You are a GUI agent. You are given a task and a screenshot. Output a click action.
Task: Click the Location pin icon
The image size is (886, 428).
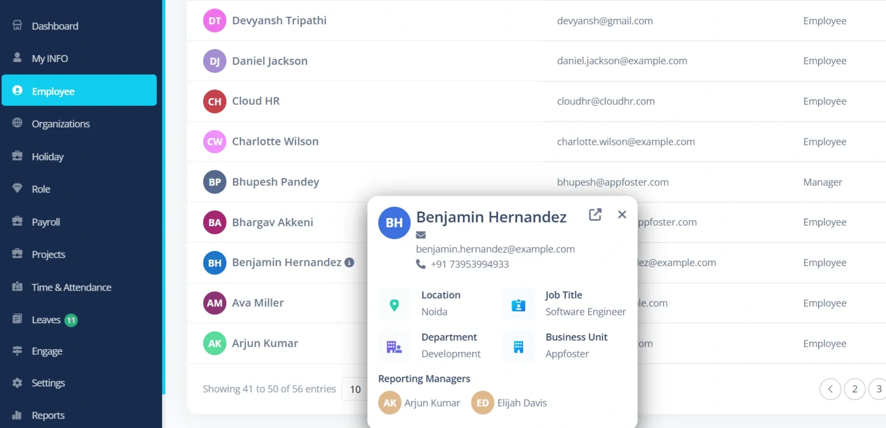(394, 305)
